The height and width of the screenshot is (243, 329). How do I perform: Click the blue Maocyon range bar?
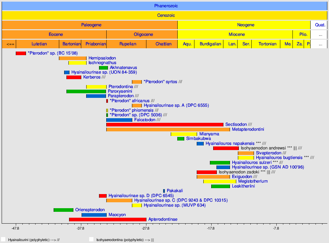[94, 215]
